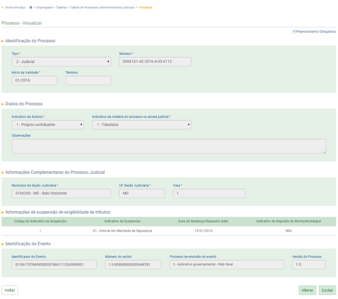Viewport: 338px width, 299px height.
Task: Click the Número input field
Action: point(155,62)
